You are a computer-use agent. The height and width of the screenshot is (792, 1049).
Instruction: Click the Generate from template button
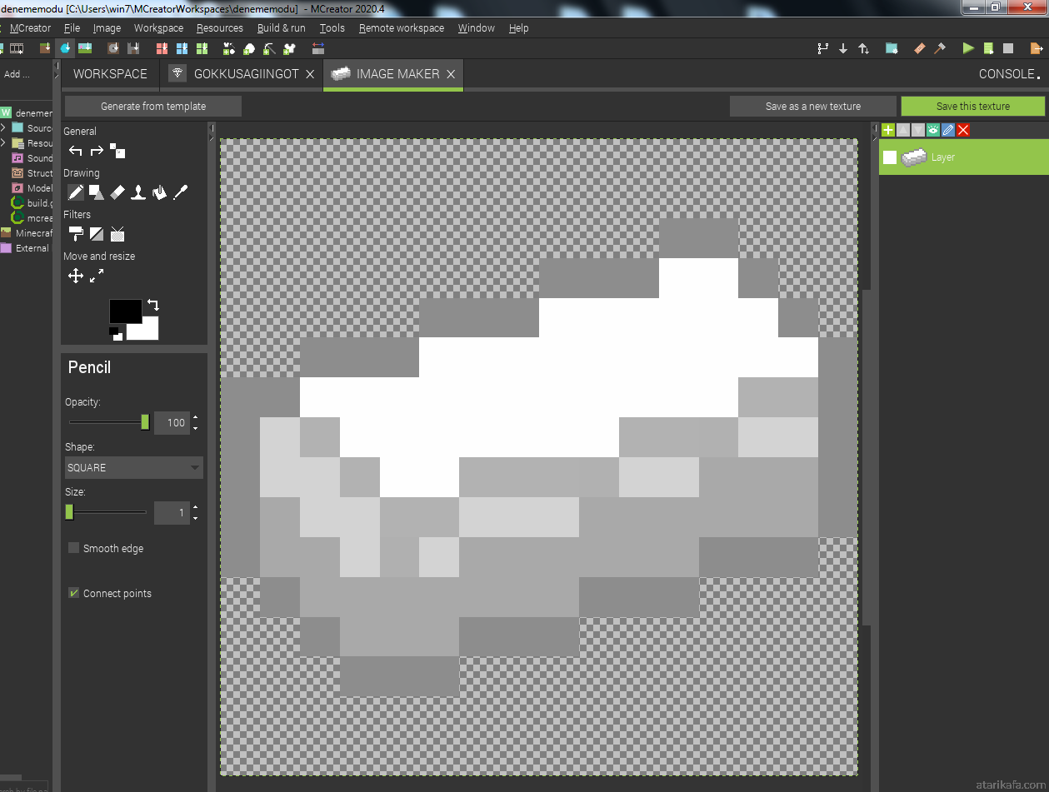coord(153,107)
